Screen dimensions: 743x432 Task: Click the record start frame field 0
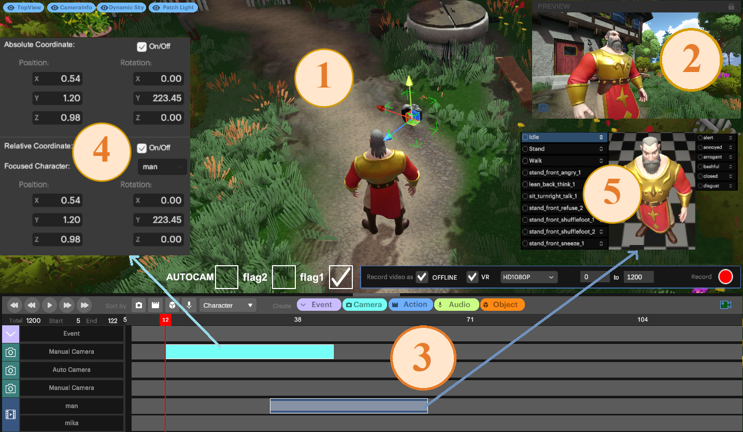tap(595, 277)
